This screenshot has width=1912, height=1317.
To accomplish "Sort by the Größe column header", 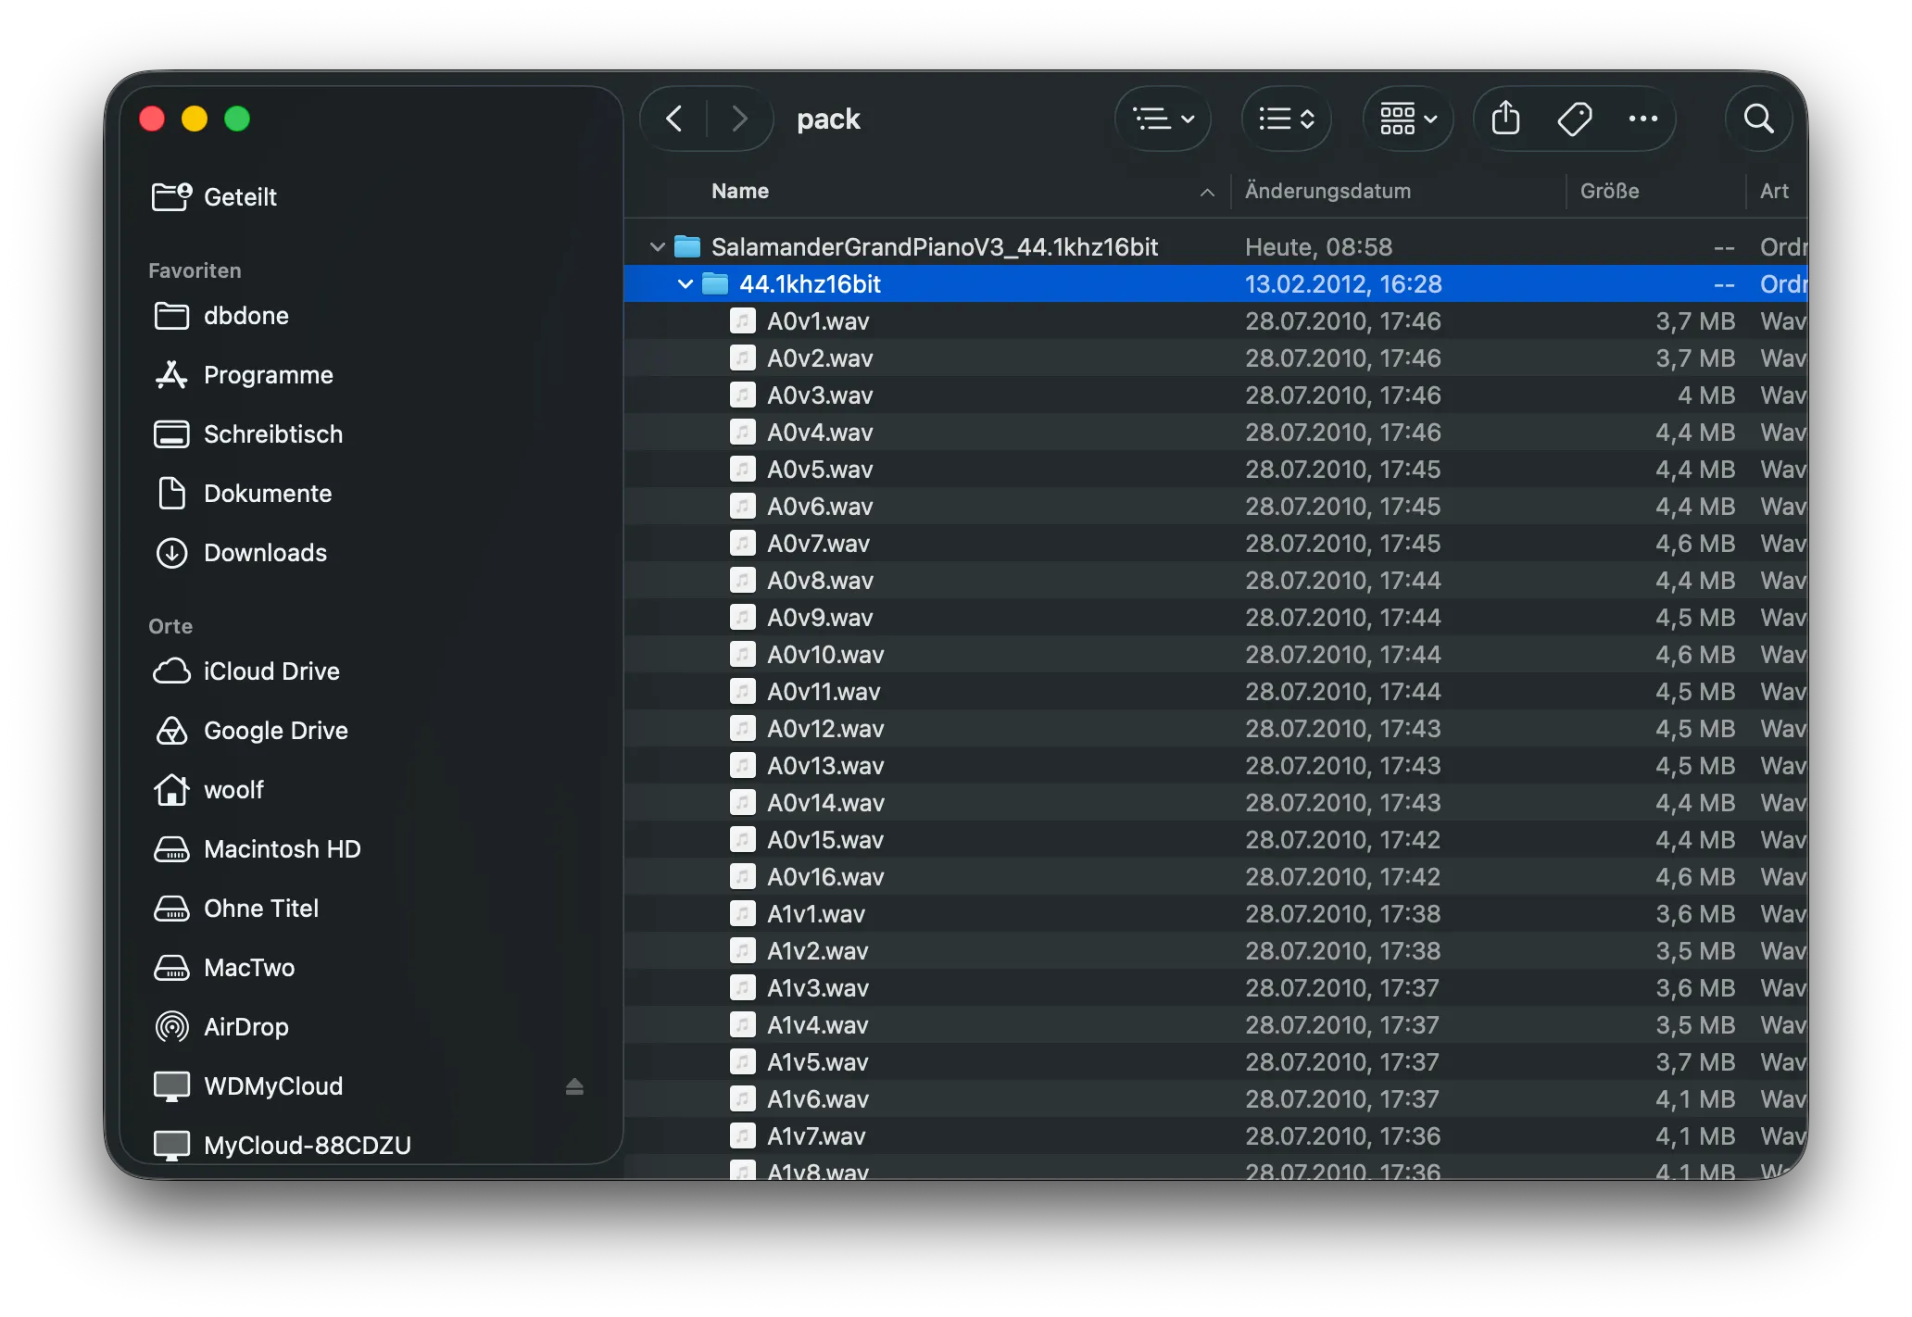I will tap(1609, 191).
